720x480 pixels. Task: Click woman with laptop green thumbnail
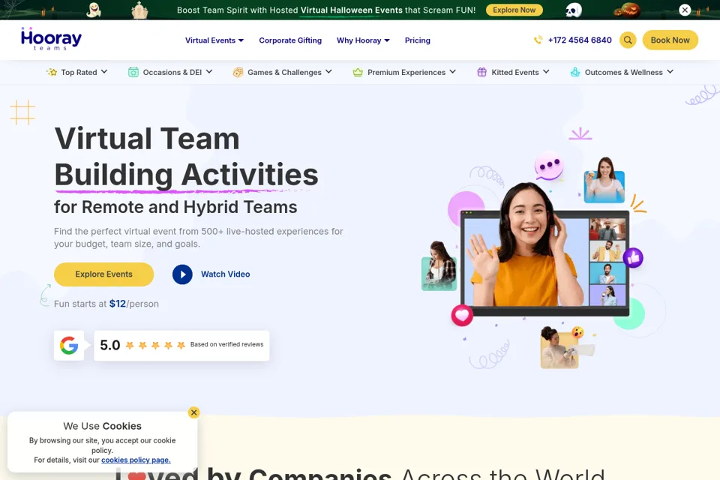click(439, 268)
